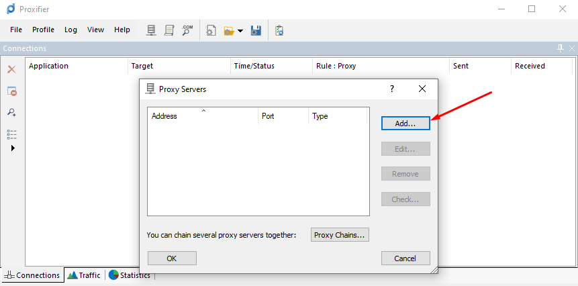Click the list view sidebar icon

point(12,134)
